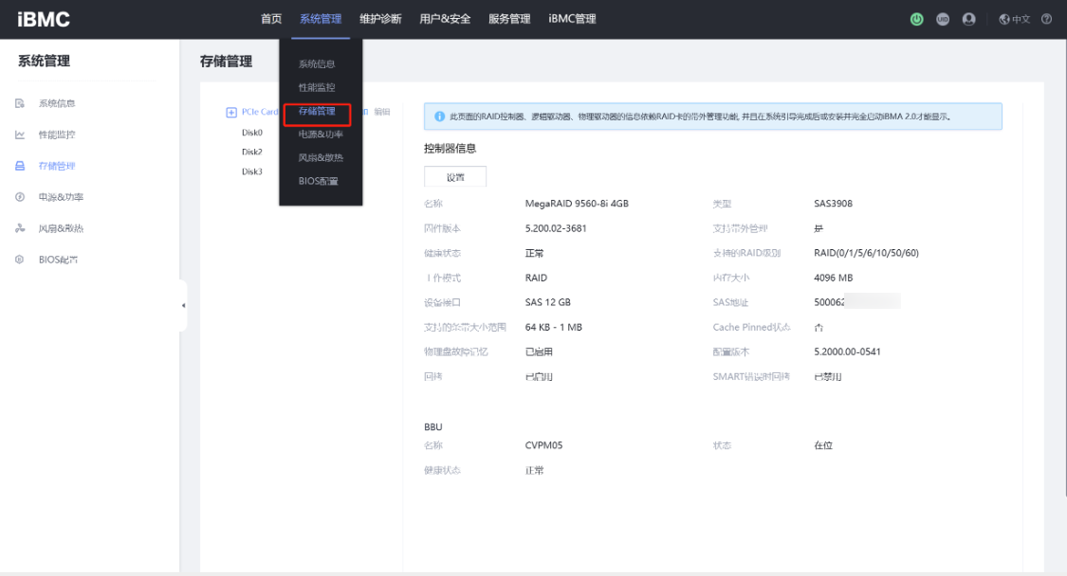Click the SAS 12 GB interface value
This screenshot has width=1067, height=576.
[548, 302]
